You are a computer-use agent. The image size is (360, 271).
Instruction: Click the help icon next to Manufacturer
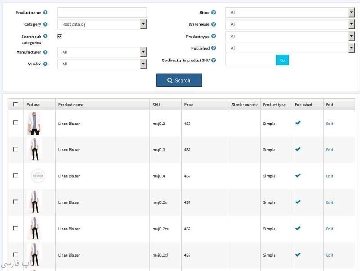pos(45,52)
